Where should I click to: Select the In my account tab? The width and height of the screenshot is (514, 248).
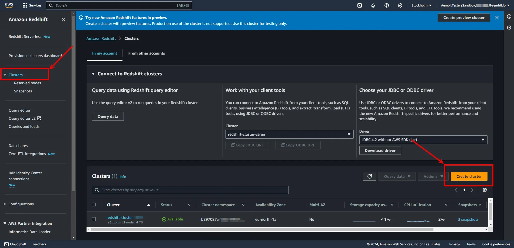point(104,53)
